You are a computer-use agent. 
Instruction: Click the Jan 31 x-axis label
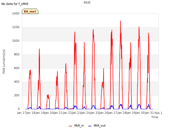pyautogui.click(x=149, y=113)
